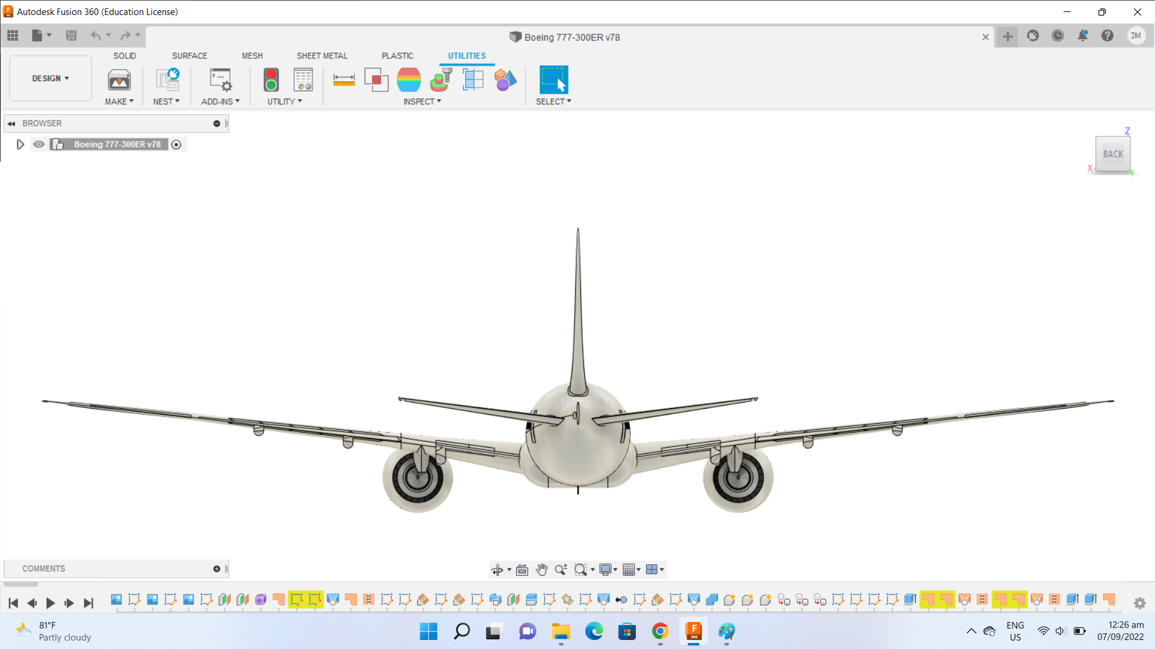
Task: Select the Section Analysis tool
Action: 473,80
